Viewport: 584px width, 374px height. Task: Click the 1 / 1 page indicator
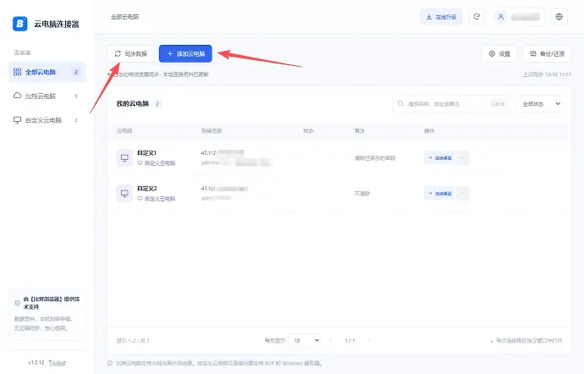(350, 340)
